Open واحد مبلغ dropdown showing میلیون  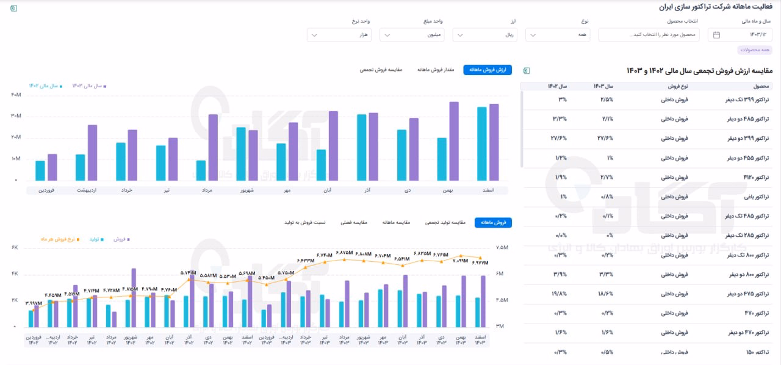coord(412,35)
